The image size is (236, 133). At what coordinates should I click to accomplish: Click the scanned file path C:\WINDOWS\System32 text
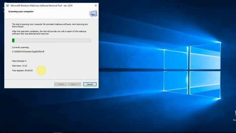point(28,52)
